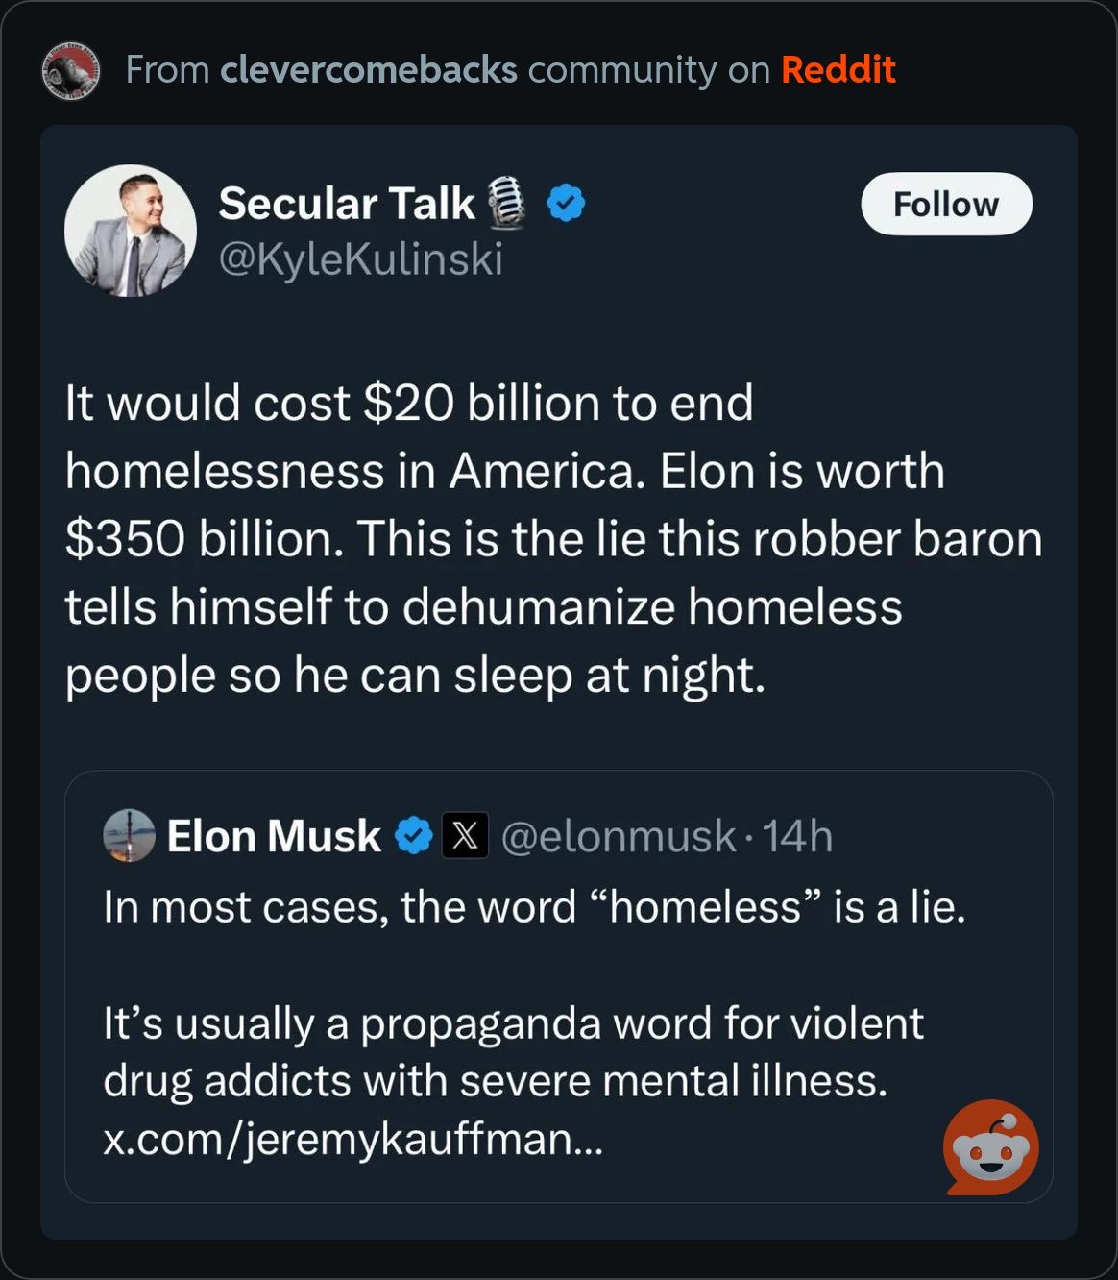Open the clevercomebacks community link
The height and width of the screenshot is (1280, 1118).
click(368, 70)
